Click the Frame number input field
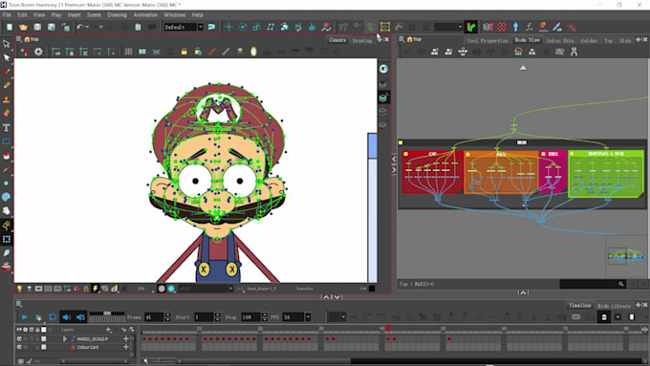650x366 pixels. pyautogui.click(x=155, y=317)
